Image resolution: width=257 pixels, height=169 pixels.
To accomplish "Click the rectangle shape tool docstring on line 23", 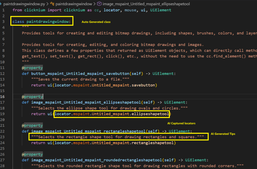I will tap(118, 137).
